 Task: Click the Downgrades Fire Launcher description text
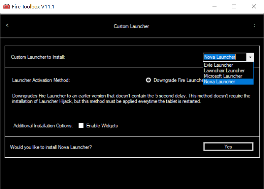pyautogui.click(x=131, y=98)
